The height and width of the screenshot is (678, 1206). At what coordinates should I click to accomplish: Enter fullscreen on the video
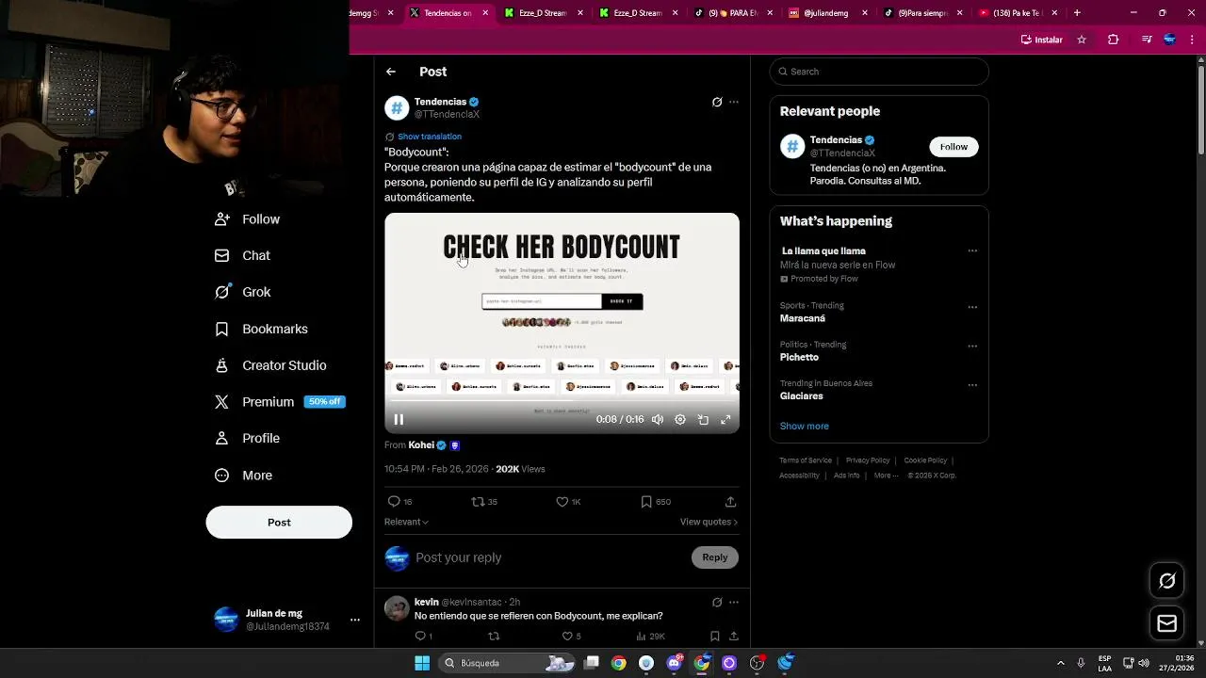[725, 420]
